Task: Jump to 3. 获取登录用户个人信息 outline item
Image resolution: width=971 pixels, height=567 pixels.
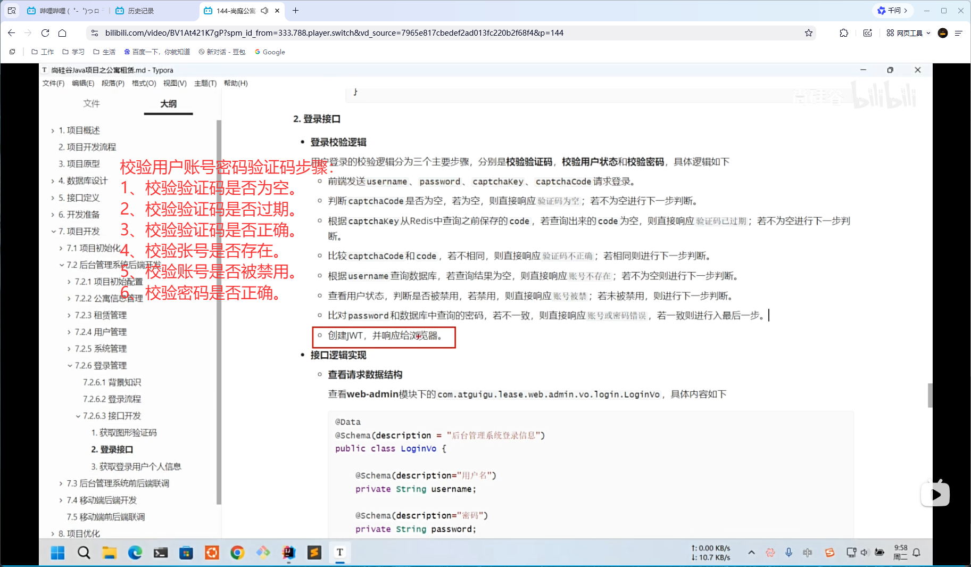Action: point(136,467)
